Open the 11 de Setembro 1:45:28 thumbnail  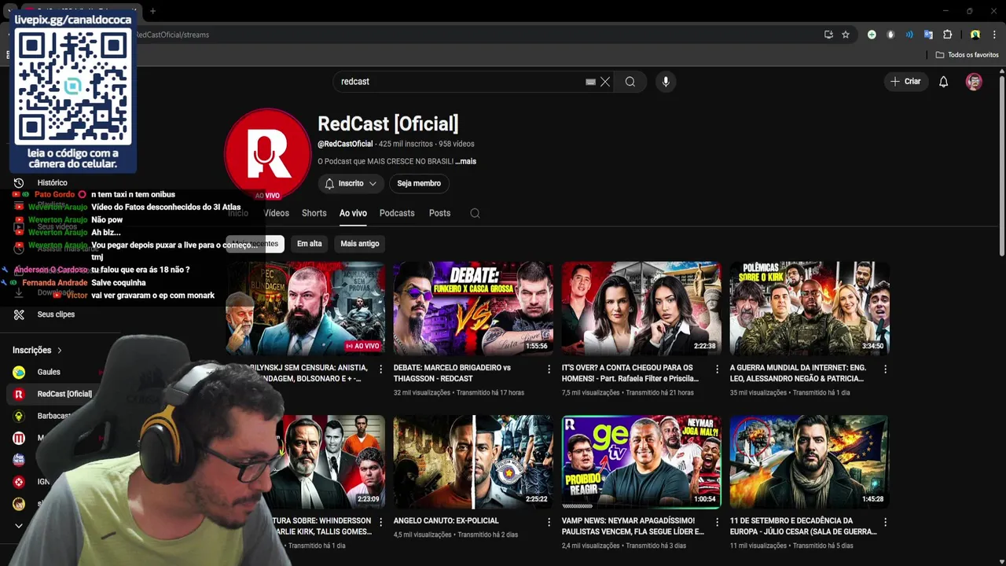tap(810, 461)
